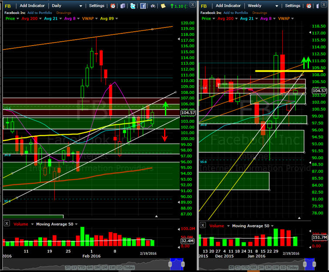This screenshot has height=272, width=329.
Task: Open the price alert alarm clock in Daily chart
Action: pyautogui.click(x=113, y=6)
